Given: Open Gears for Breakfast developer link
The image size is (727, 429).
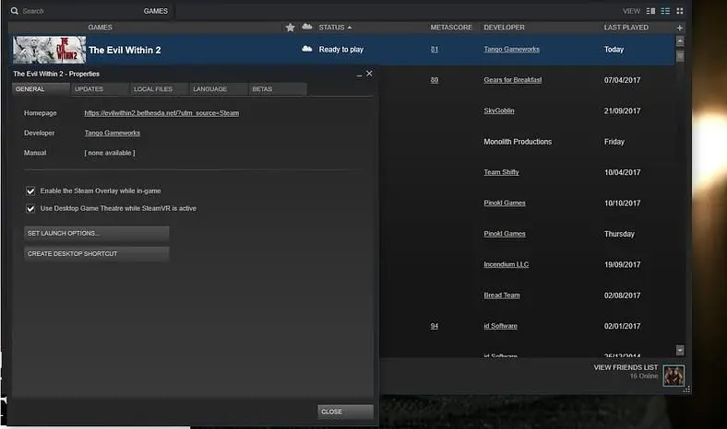Looking at the screenshot, I should [512, 79].
